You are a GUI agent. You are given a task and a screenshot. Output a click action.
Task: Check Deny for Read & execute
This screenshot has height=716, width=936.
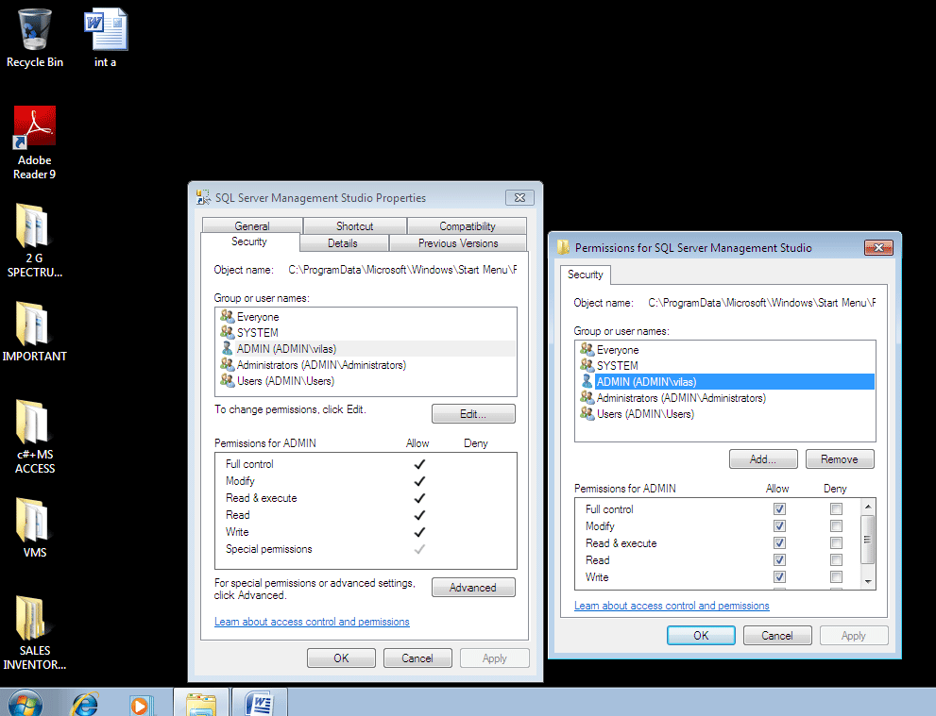click(x=836, y=542)
